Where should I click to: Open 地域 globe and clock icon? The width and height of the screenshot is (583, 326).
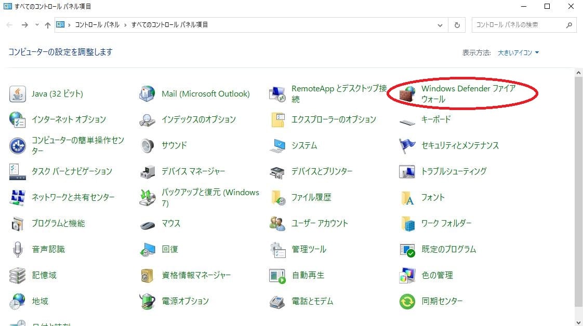(17, 301)
